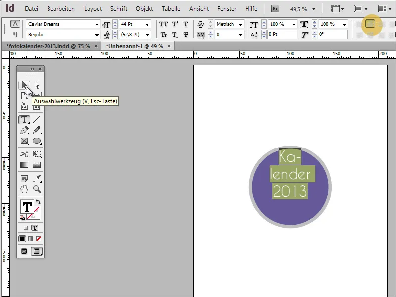This screenshot has width=396, height=297.
Task: Open the Schrift menu
Action: pos(119,9)
